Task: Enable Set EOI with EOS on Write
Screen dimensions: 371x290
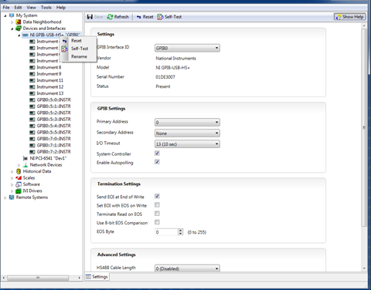Action: [157, 204]
